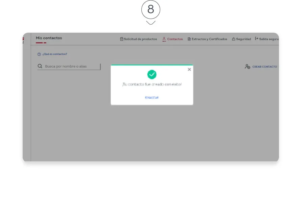Viewport: 283px width, 201px height.
Task: Click the question mark help icon
Action: pyautogui.click(x=40, y=54)
